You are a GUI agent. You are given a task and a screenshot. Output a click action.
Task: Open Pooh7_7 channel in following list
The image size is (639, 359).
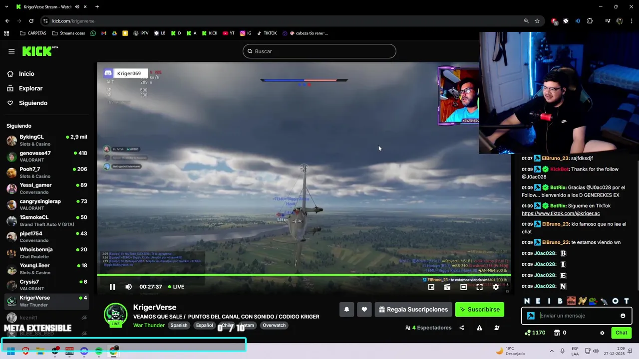pos(47,172)
